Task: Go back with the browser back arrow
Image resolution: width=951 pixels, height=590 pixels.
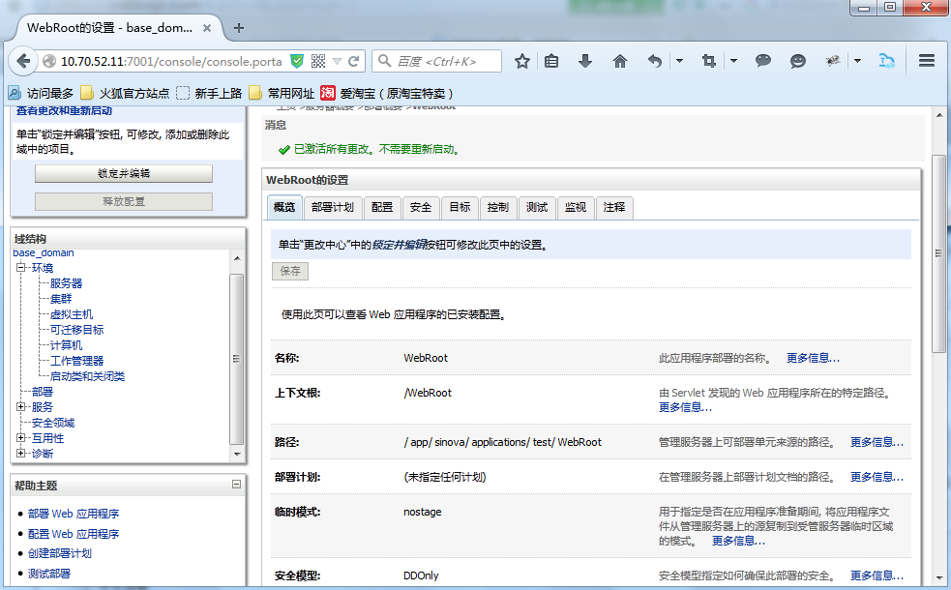Action: (23, 61)
